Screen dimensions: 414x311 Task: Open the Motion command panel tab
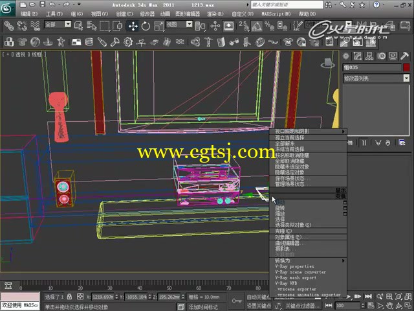pos(381,56)
